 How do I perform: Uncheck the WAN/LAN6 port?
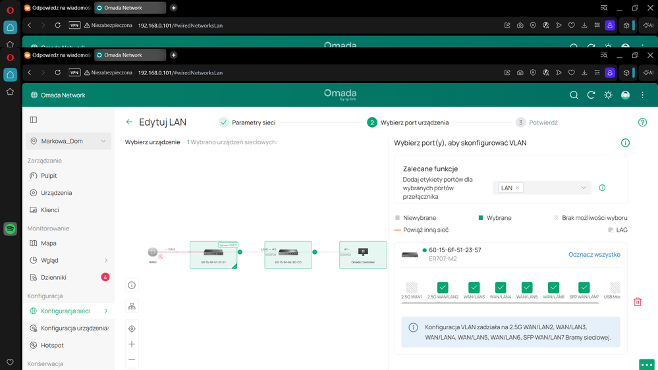click(x=553, y=287)
